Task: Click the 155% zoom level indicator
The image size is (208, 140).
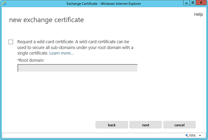Action: (192, 135)
